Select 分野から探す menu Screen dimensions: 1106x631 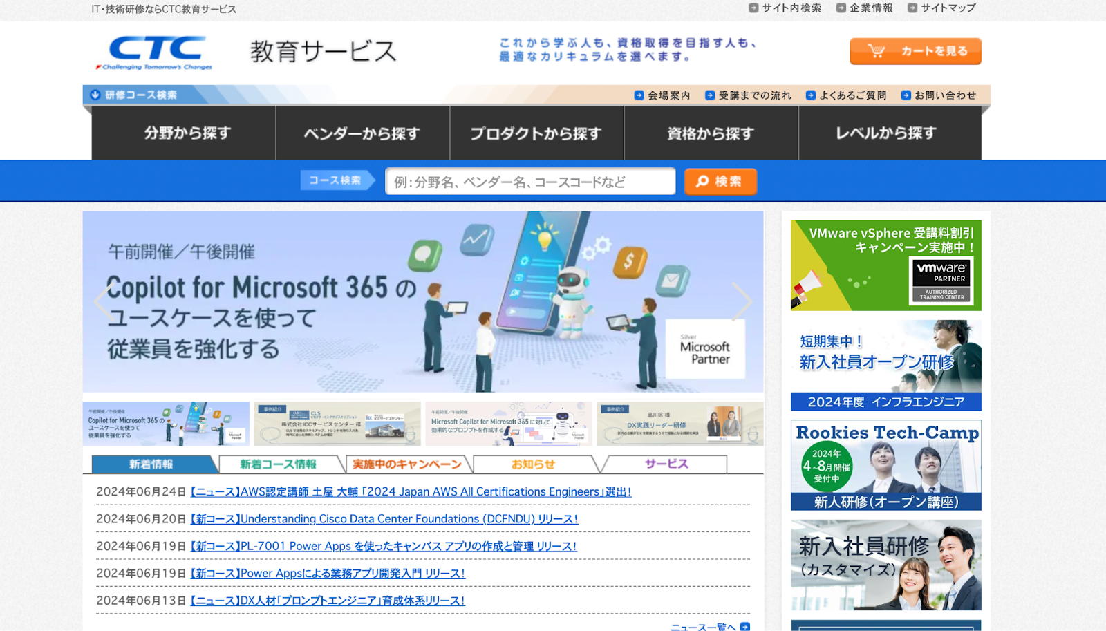point(184,133)
